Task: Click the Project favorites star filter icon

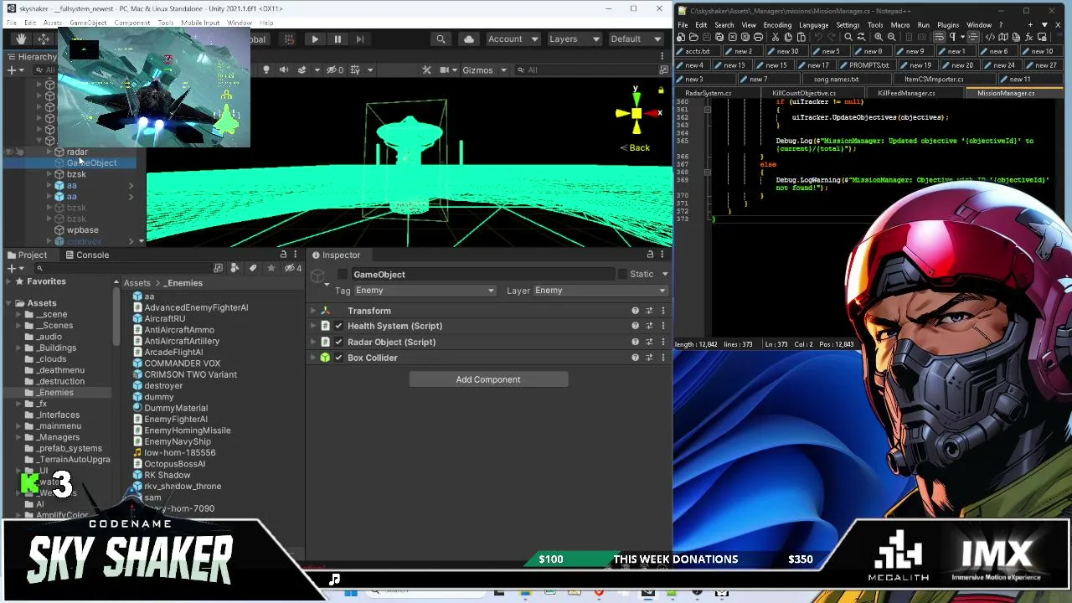Action: point(271,268)
